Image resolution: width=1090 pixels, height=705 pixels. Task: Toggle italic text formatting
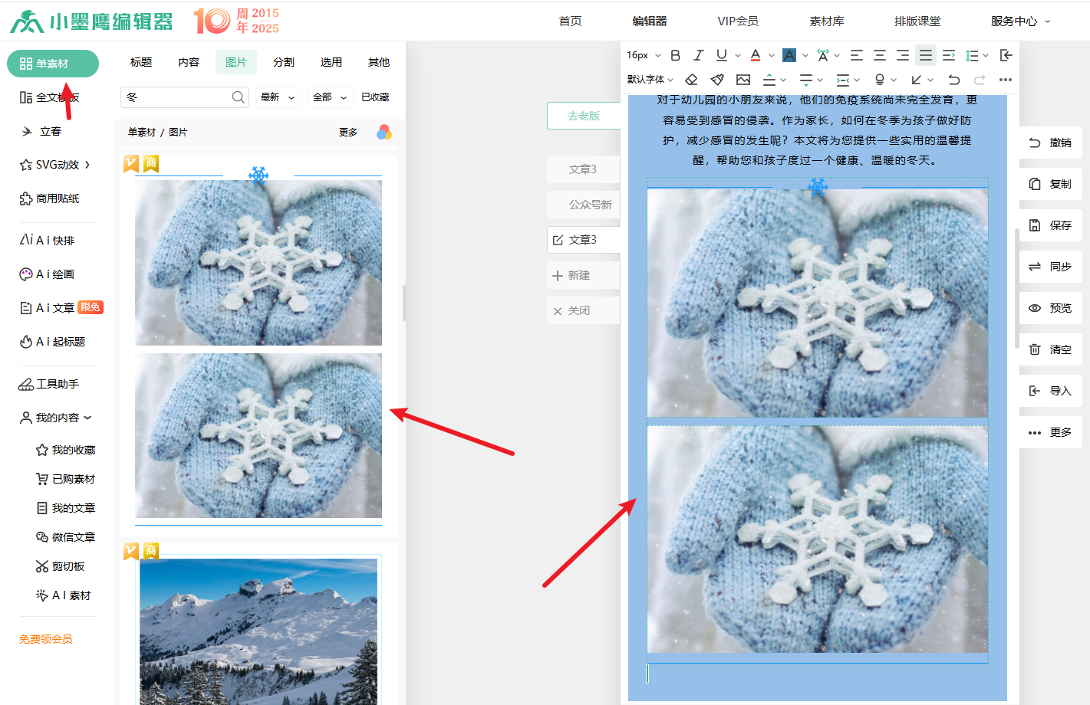click(x=698, y=55)
